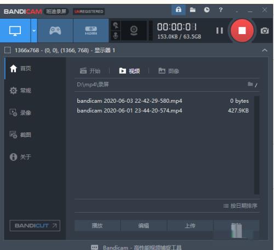Image resolution: width=274 pixels, height=250 pixels.
Task: Open screen recording mode dropdown arrow
Action: pyautogui.click(x=34, y=31)
